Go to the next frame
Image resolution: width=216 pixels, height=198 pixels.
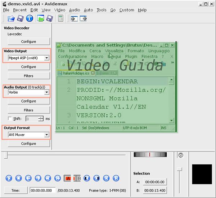tap(38, 178)
